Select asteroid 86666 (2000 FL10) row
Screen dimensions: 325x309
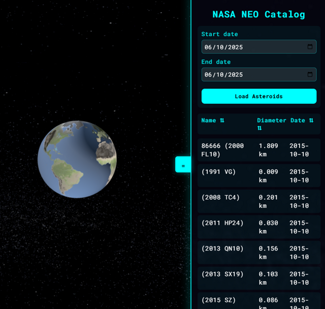pos(259,150)
